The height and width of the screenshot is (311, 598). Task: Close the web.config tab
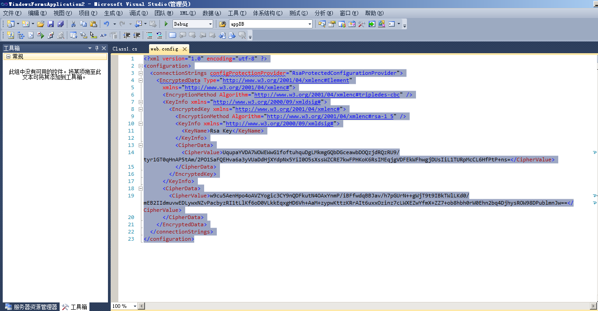184,49
